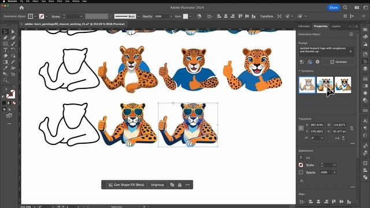Flip selection vertically in Transform section

click(343, 138)
